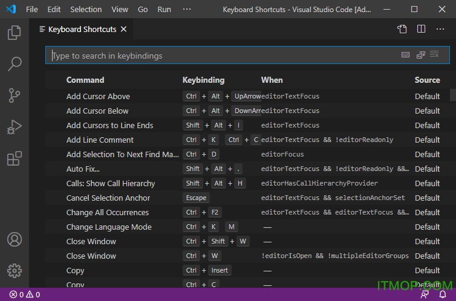
Task: Open the Go menu
Action: [x=143, y=9]
